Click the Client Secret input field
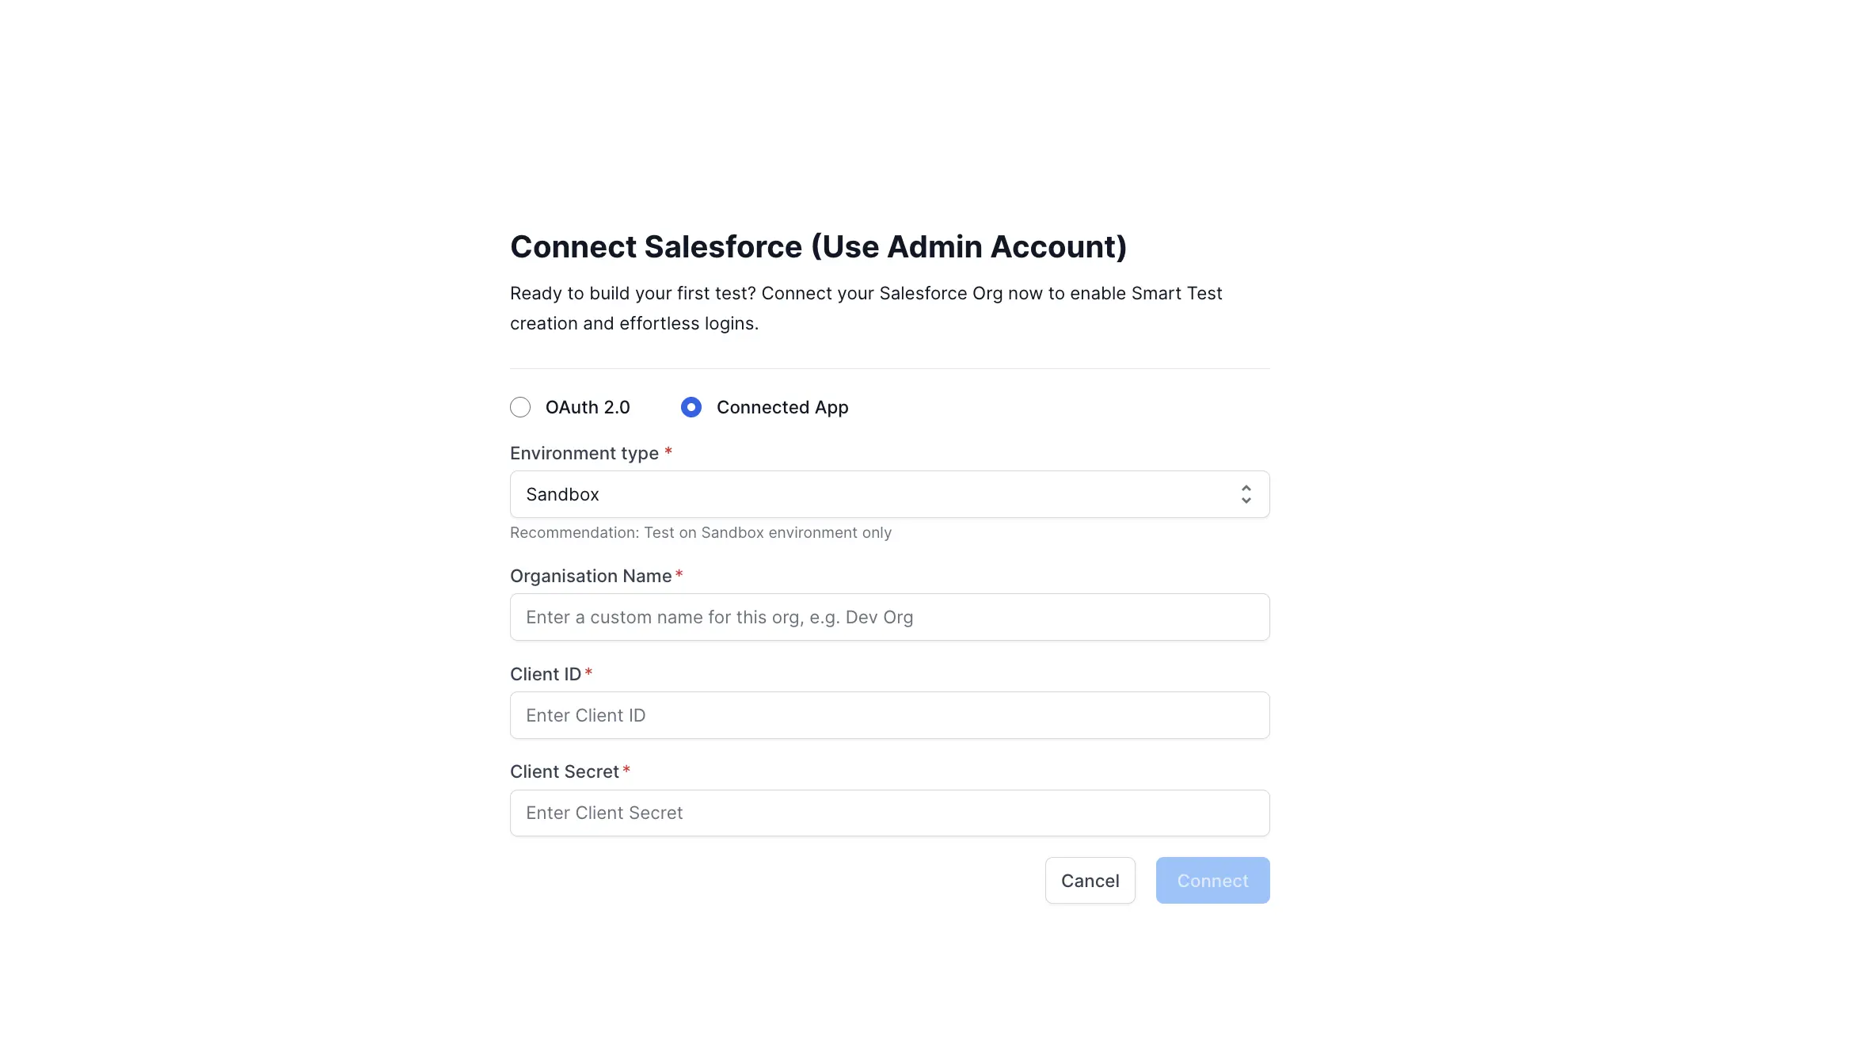The width and height of the screenshot is (1853, 1055). tap(889, 813)
